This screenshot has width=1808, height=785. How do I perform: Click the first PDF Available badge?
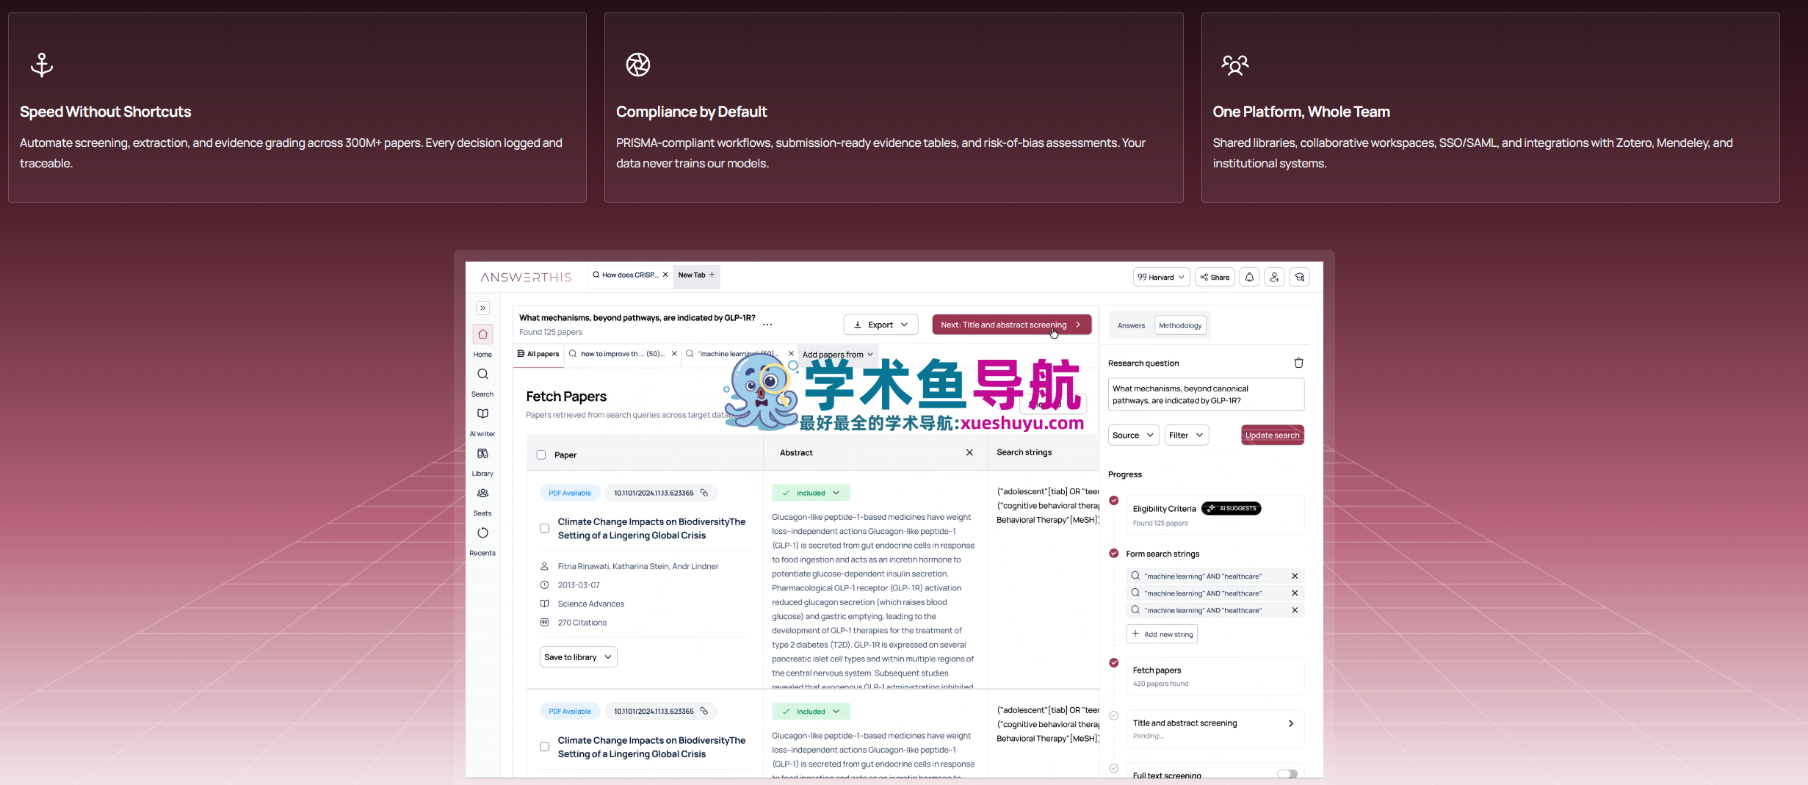point(570,493)
